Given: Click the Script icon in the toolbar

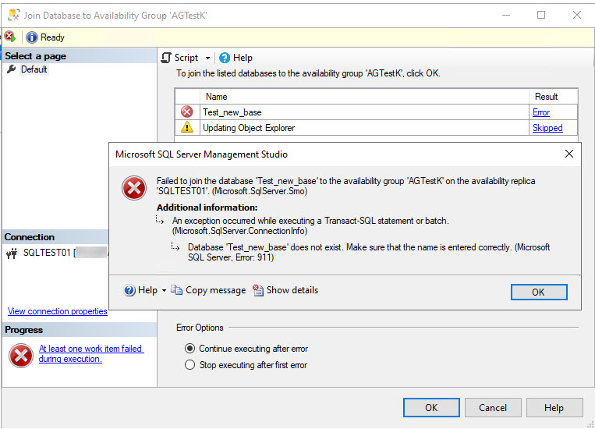Looking at the screenshot, I should point(166,58).
